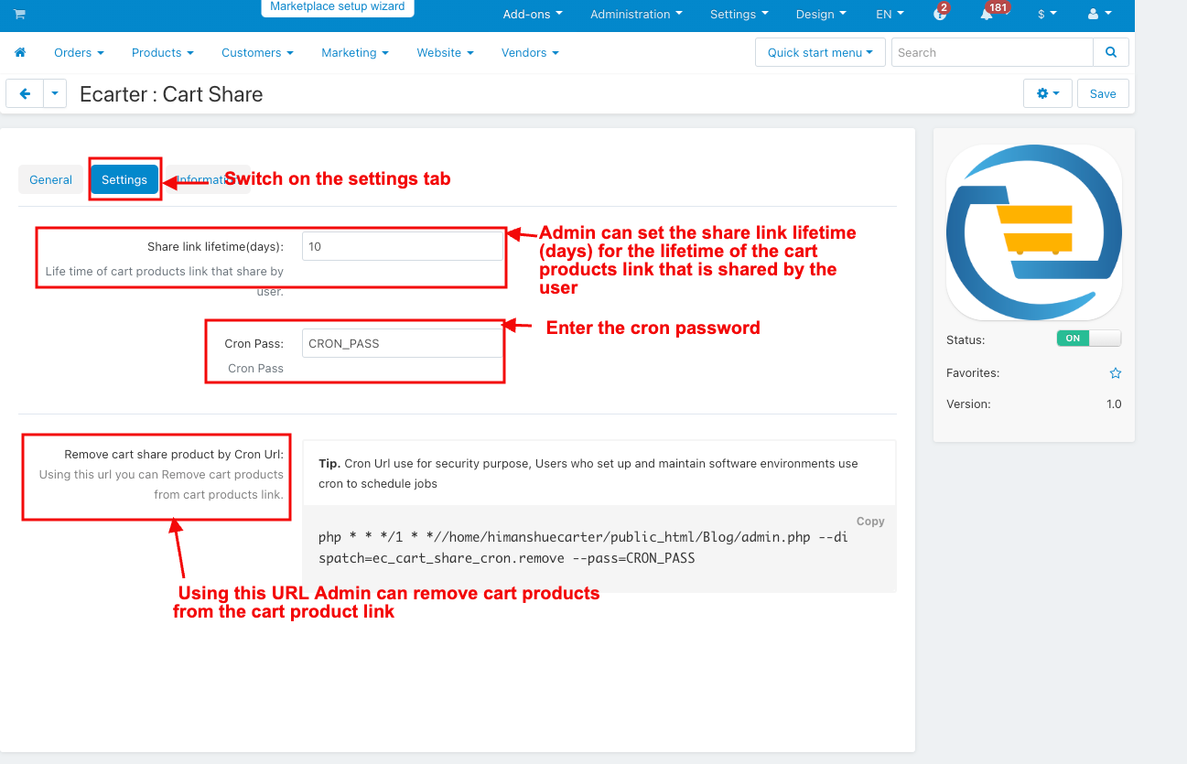Click the Save button

click(x=1103, y=93)
